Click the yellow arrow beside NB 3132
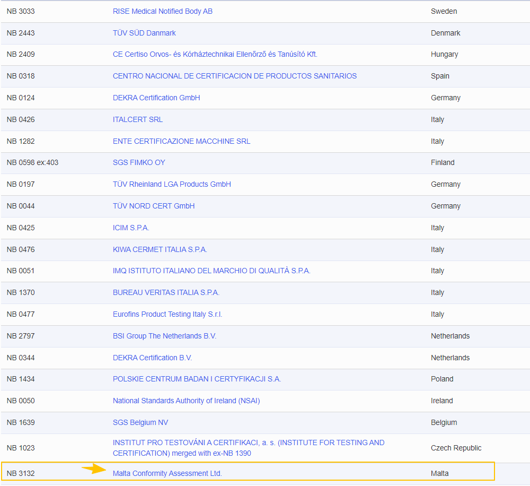The image size is (530, 486). (93, 469)
